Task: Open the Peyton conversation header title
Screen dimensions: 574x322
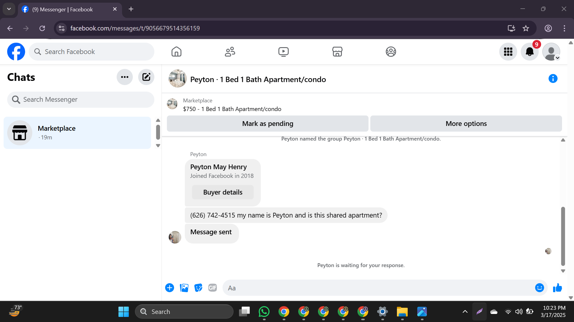Action: (x=258, y=79)
